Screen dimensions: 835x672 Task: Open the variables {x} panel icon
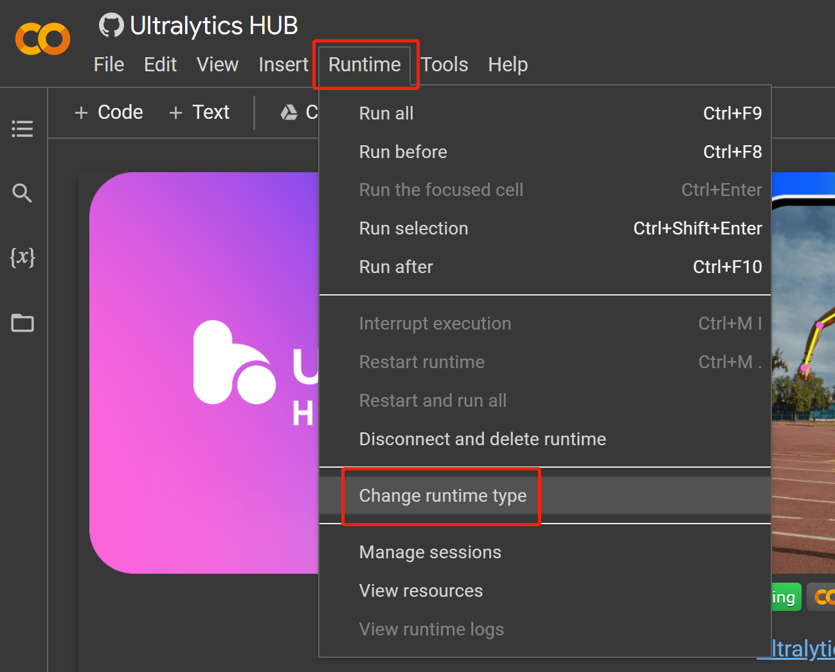click(22, 257)
